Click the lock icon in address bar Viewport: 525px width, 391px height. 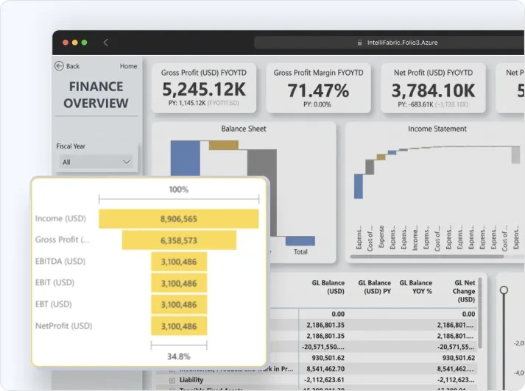[x=359, y=43]
